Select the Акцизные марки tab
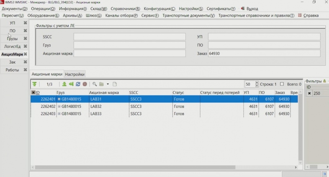 (x=47, y=74)
